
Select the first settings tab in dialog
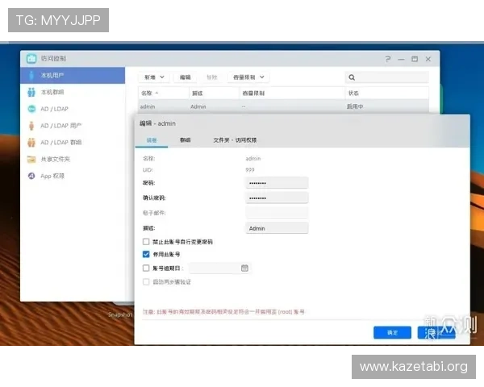(152, 140)
